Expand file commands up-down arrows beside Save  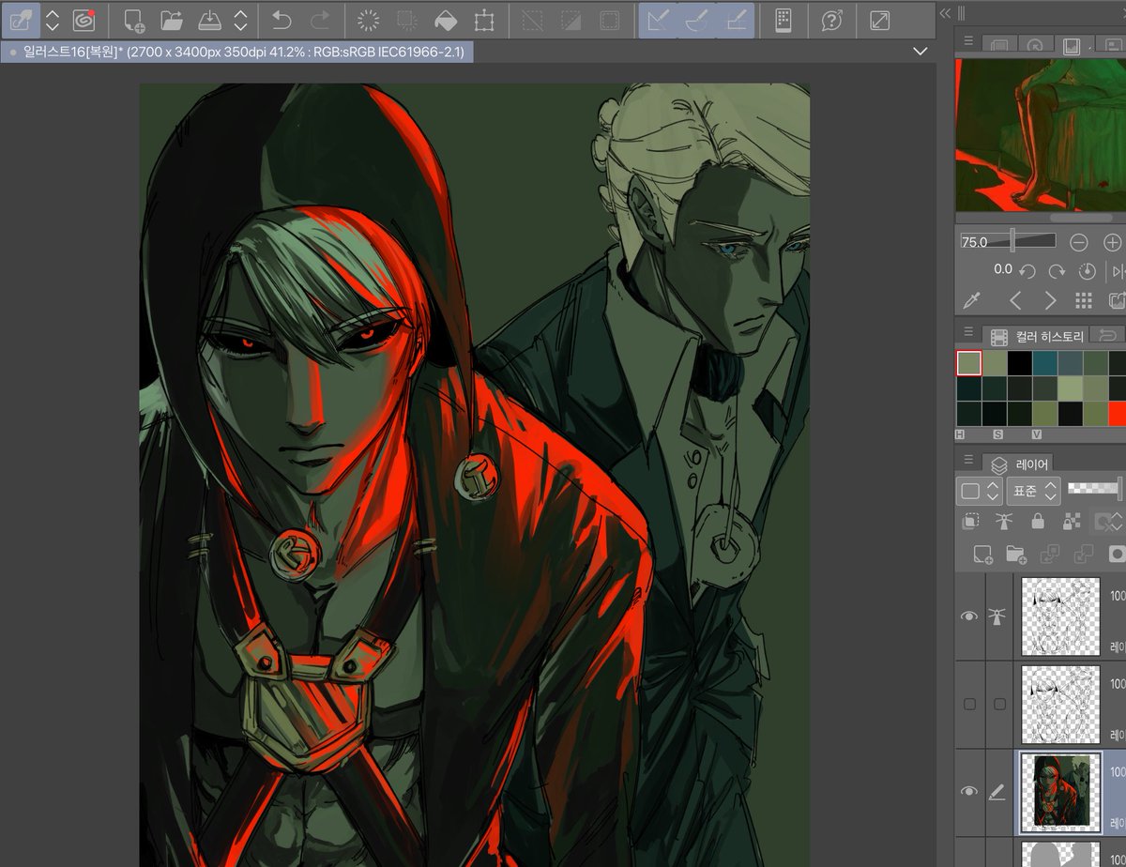(x=241, y=20)
